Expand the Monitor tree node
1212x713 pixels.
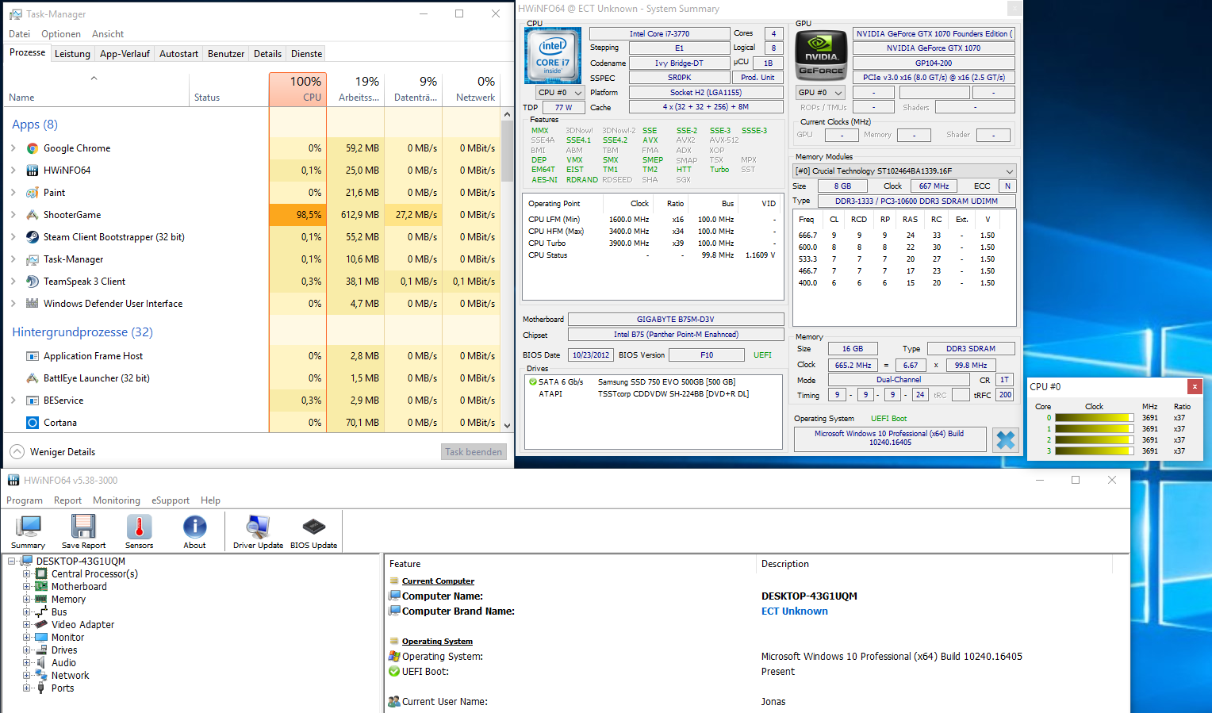click(27, 638)
